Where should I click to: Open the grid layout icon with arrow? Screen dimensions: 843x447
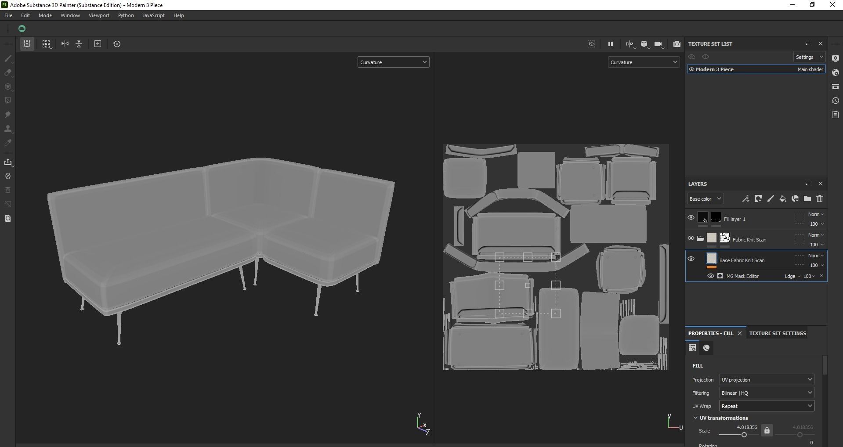pyautogui.click(x=46, y=44)
